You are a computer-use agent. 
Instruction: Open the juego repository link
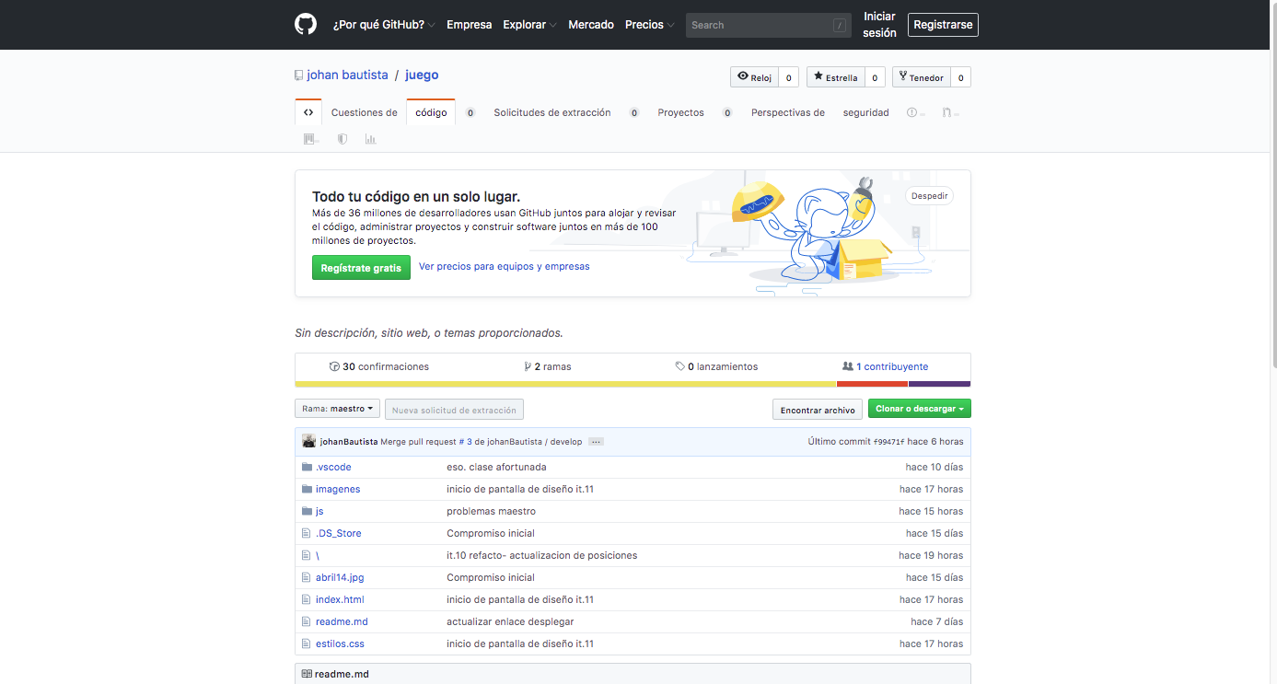pyautogui.click(x=422, y=75)
